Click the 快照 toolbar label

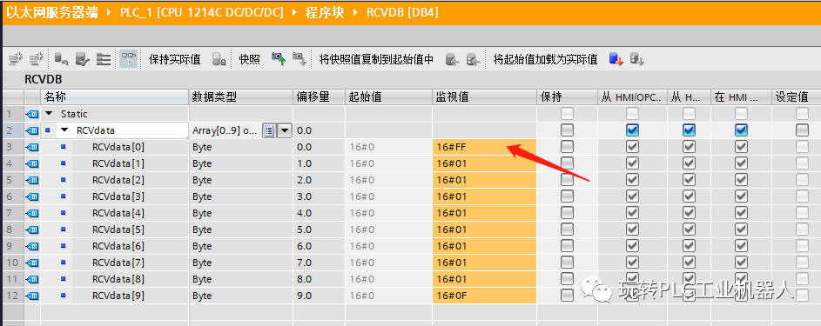coord(250,60)
